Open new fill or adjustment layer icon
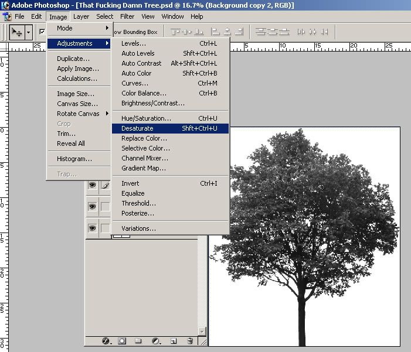 (x=156, y=341)
